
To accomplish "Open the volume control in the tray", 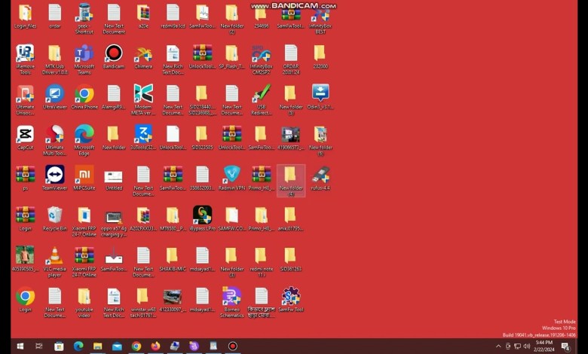I will (x=527, y=346).
